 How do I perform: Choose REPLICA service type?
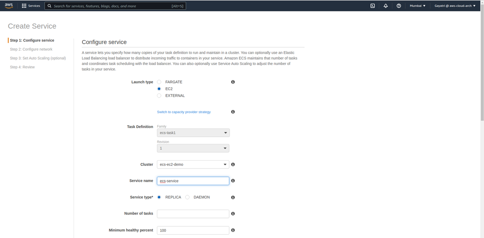(x=159, y=197)
